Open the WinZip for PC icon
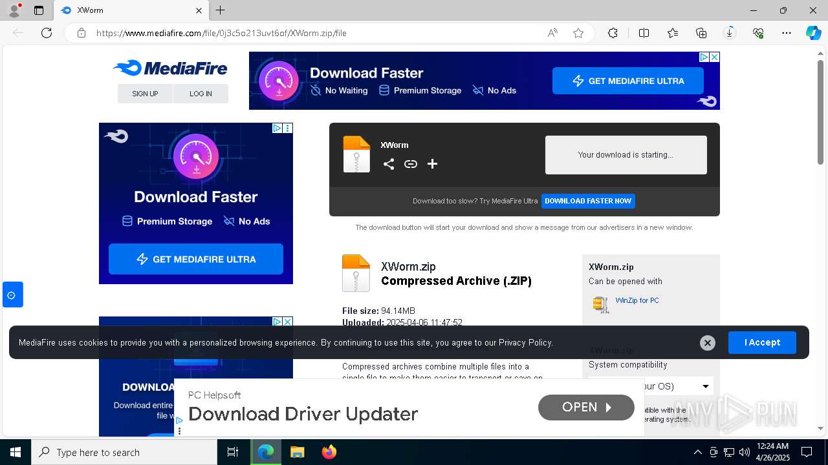Screen dimensions: 828x465 [601, 304]
